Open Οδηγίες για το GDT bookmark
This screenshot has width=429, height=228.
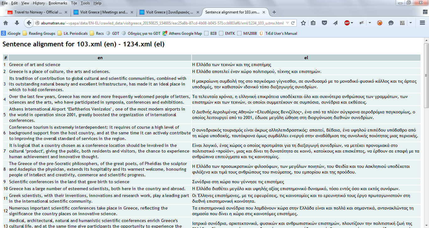[141, 33]
